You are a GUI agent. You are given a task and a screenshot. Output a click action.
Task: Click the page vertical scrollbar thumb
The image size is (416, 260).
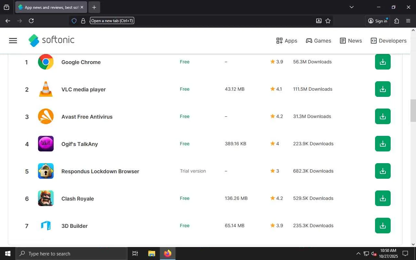[413, 110]
